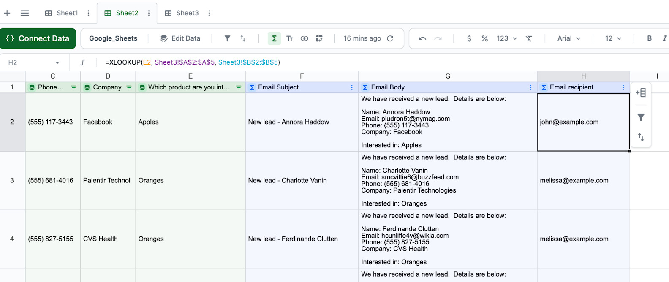The height and width of the screenshot is (282, 669).
Task: Select column F header
Action: pyautogui.click(x=302, y=76)
